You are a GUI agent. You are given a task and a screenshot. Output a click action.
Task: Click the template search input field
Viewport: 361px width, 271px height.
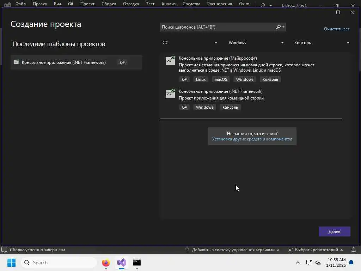[x=218, y=27]
